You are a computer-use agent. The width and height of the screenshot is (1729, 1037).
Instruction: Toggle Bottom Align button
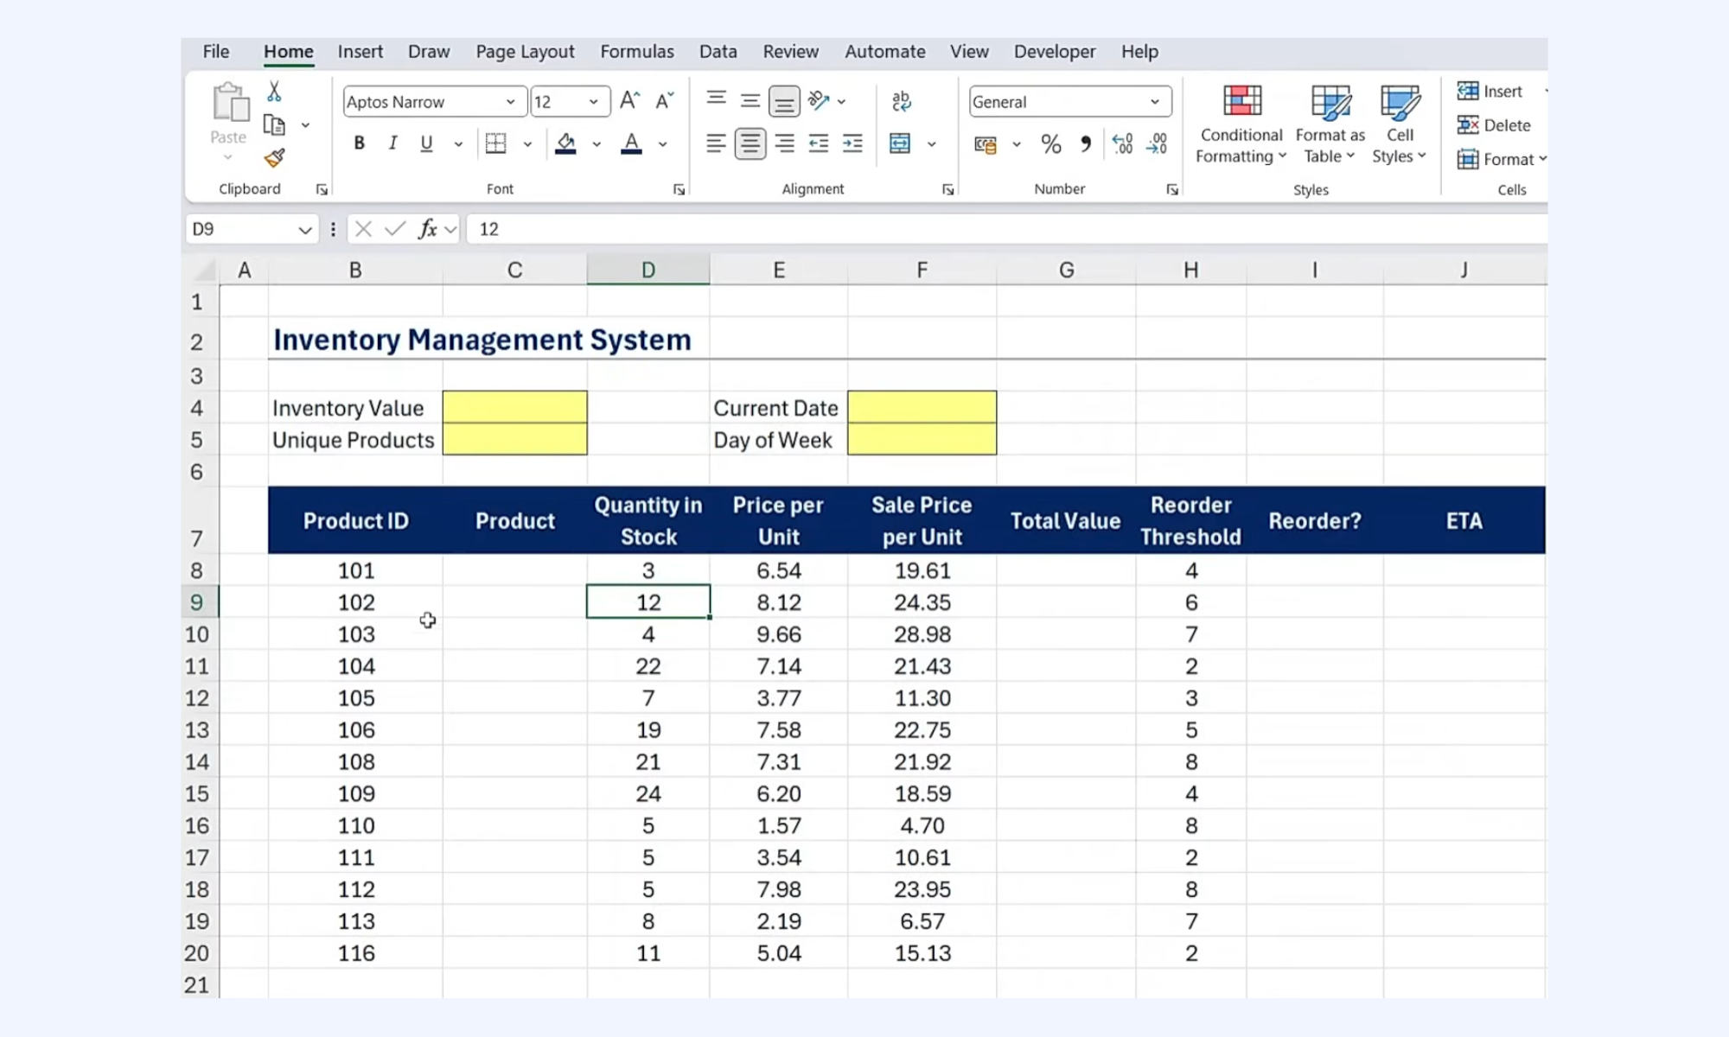click(x=784, y=102)
